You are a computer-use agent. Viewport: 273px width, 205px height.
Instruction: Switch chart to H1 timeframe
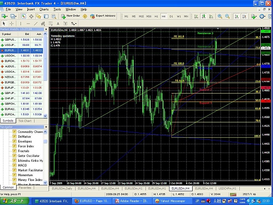[x=156, y=16]
